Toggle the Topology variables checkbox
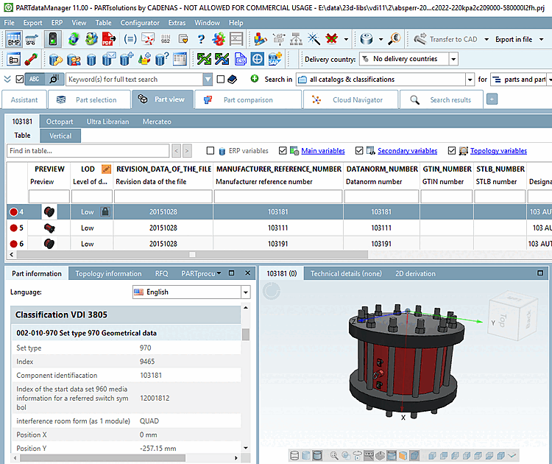This screenshot has width=552, height=464. tap(452, 151)
